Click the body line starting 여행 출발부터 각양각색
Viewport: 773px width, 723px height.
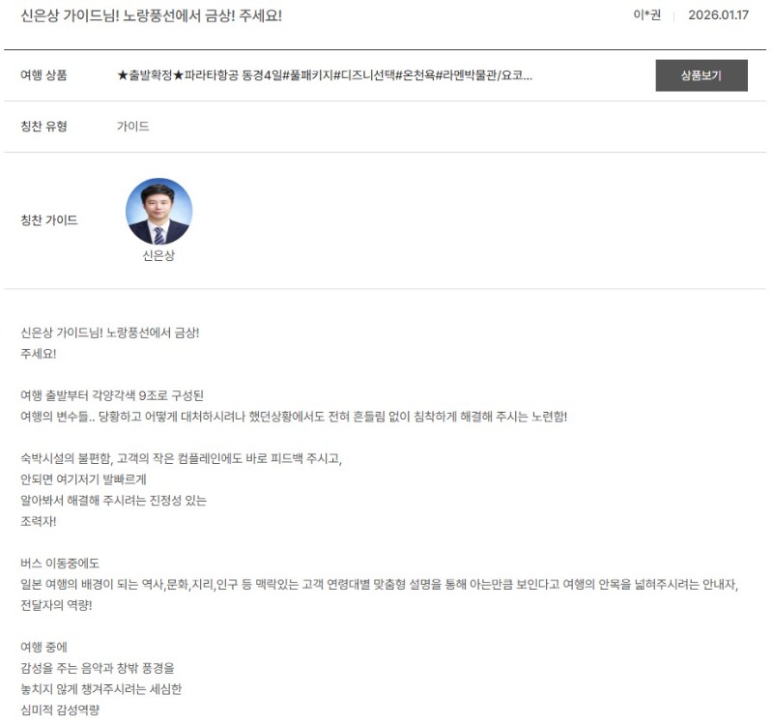pyautogui.click(x=112, y=395)
